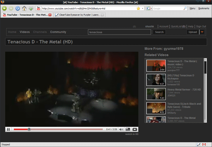Open a new tab with the green plus icon
This screenshot has height=147, width=212.
(x=31, y=9)
